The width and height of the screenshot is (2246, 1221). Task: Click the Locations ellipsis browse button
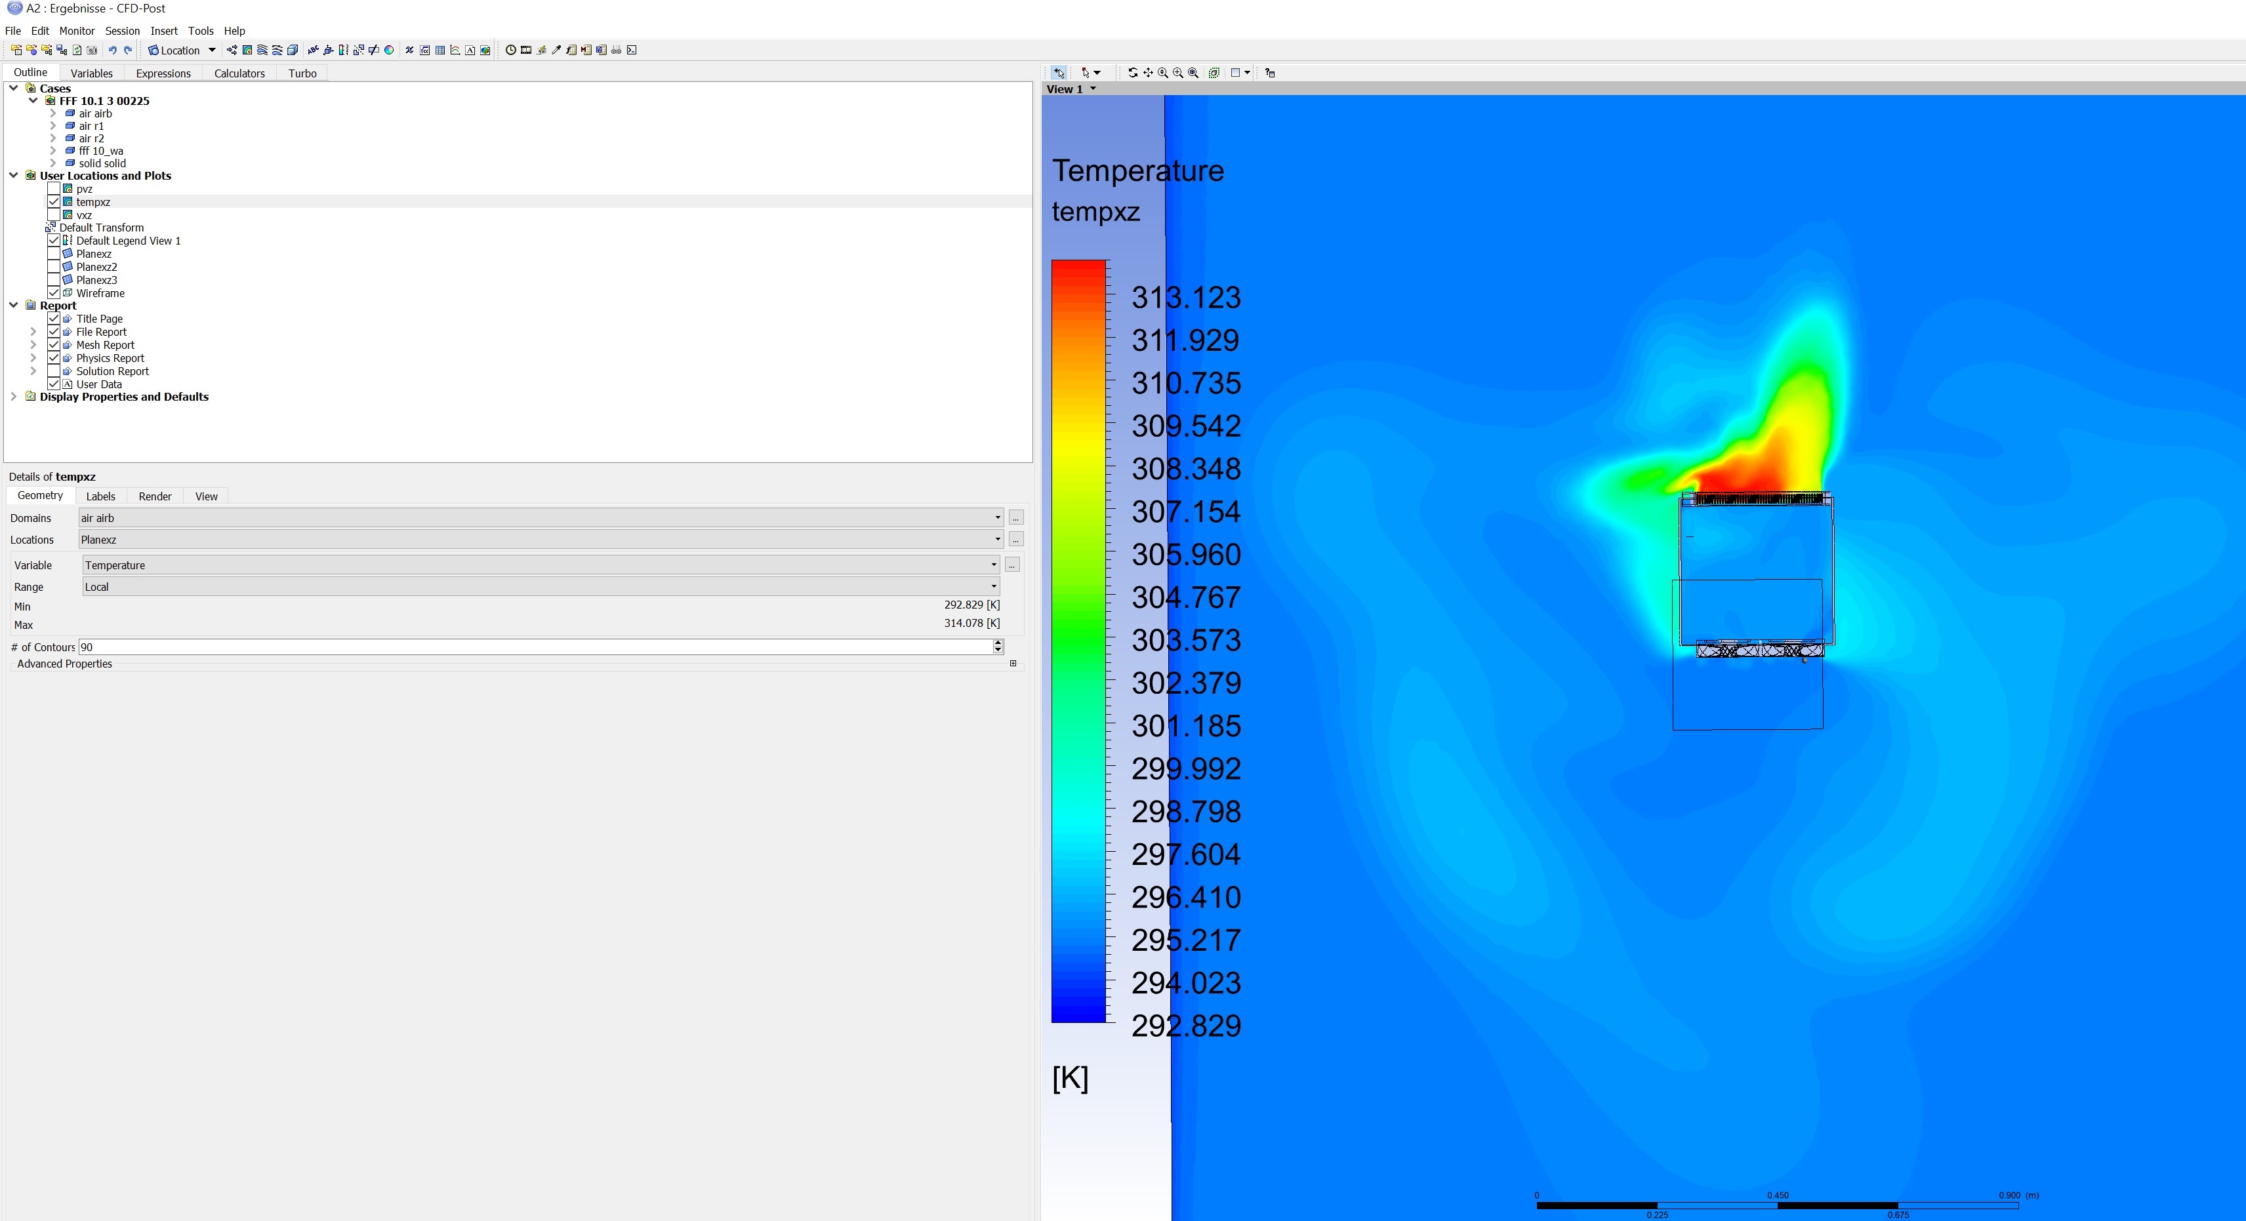point(1016,540)
